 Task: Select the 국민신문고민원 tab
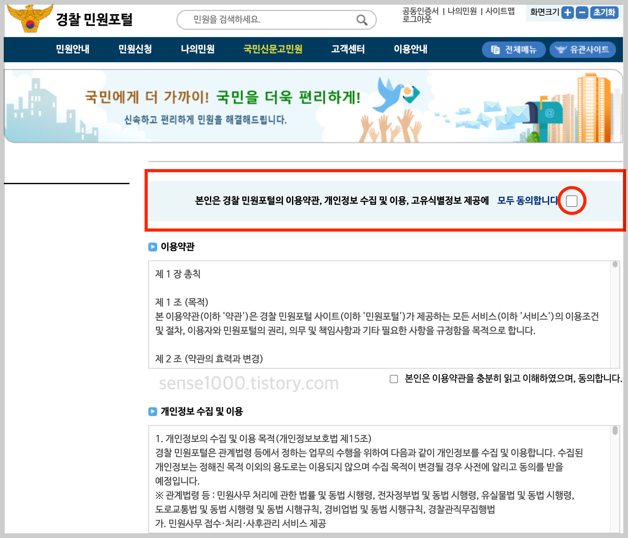point(273,49)
